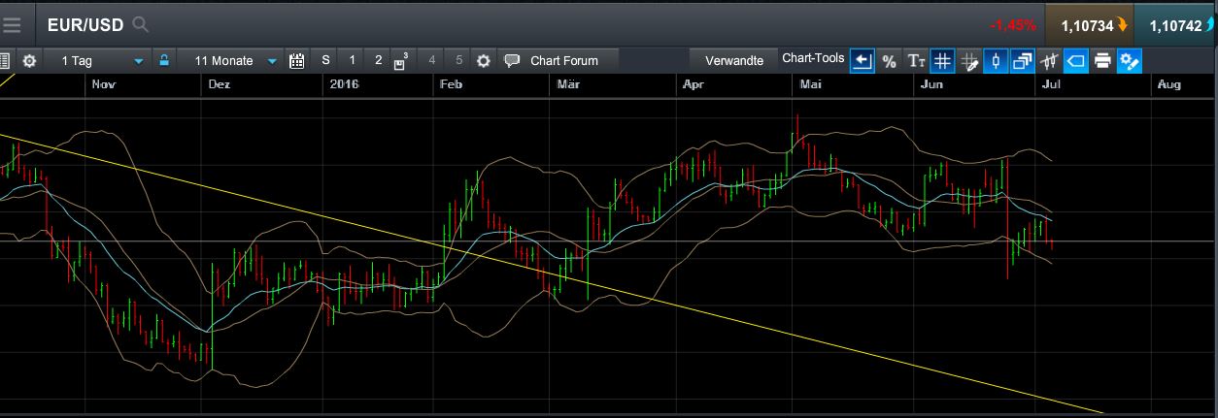Screen dimensions: 1218x418
Task: Select the 'S' layout preset
Action: [326, 60]
